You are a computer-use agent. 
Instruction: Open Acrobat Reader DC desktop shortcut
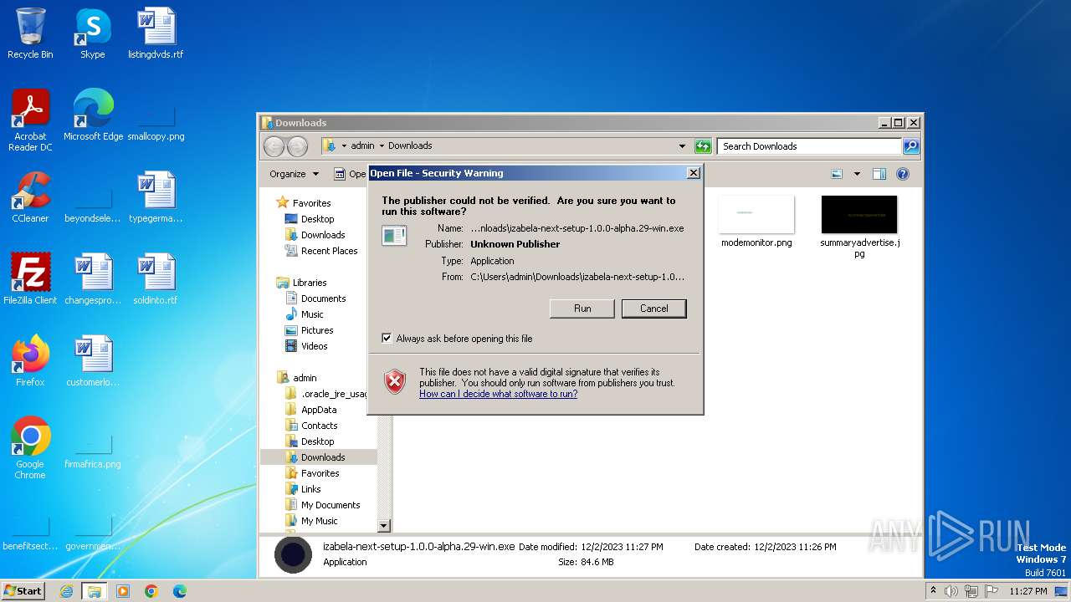click(30, 120)
